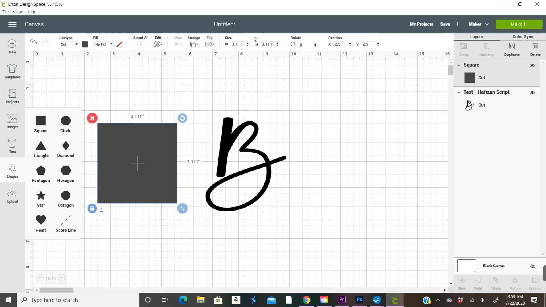The height and width of the screenshot is (307, 546).
Task: Duplicate the selected layer
Action: point(512,49)
